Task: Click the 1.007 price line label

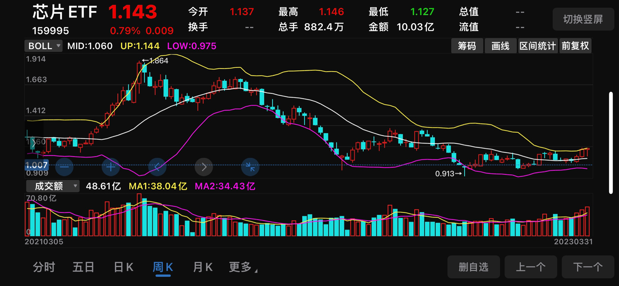Action: coord(36,165)
